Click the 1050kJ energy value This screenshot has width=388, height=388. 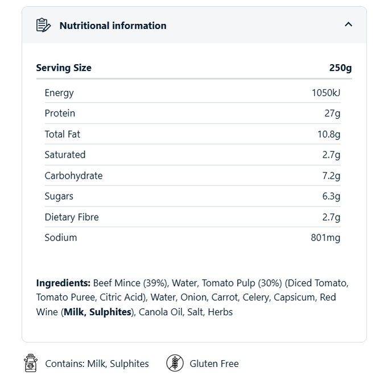point(325,93)
